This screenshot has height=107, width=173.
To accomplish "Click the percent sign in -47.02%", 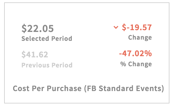I will tap(148, 53).
